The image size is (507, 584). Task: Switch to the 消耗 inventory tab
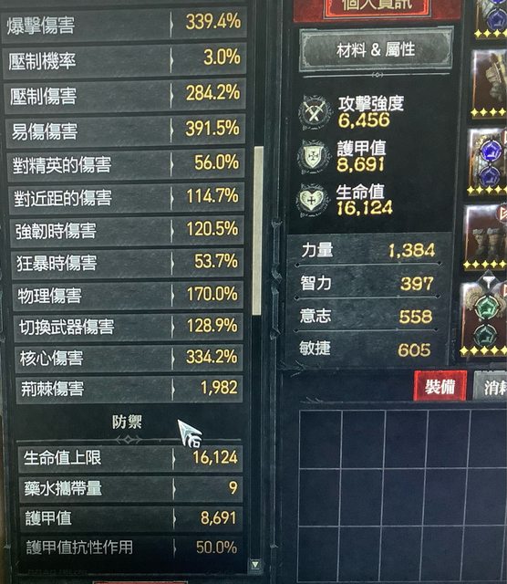point(491,387)
